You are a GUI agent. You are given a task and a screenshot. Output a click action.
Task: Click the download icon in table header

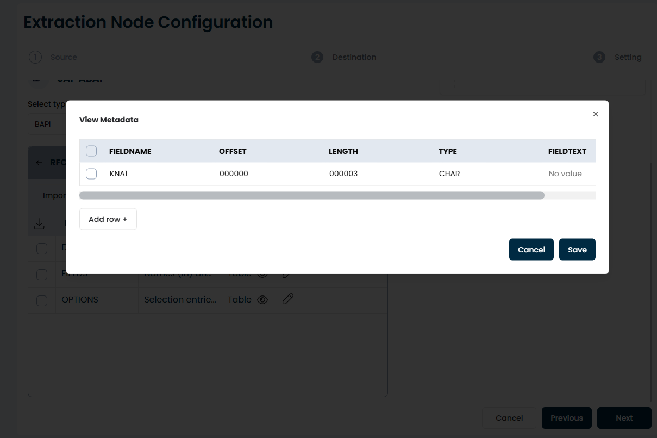click(x=39, y=224)
